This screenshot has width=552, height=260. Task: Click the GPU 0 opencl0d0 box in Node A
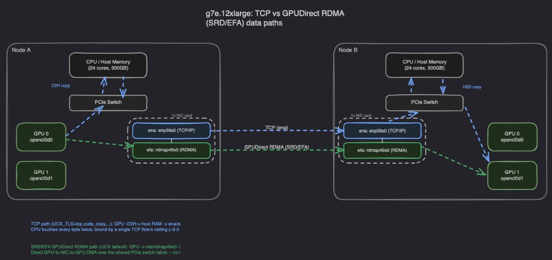[x=41, y=137]
